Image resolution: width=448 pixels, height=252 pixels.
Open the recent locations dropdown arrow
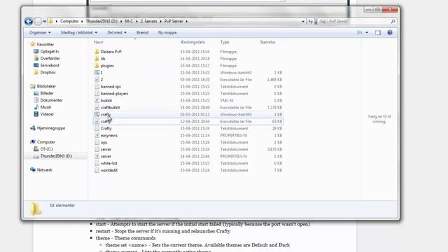click(44, 22)
